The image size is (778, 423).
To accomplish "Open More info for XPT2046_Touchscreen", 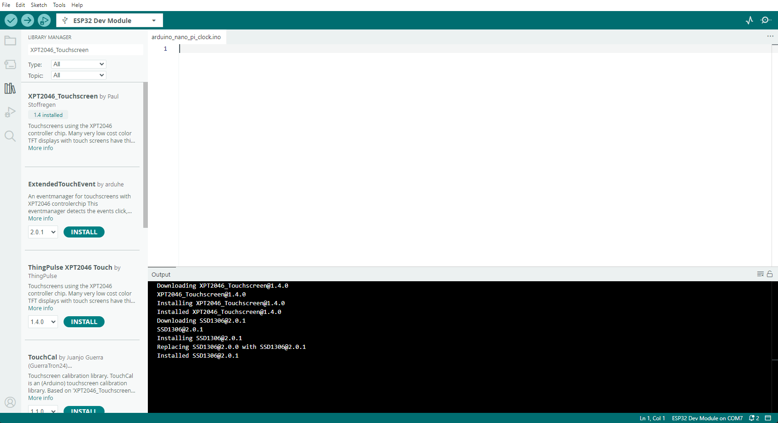I will (x=41, y=148).
